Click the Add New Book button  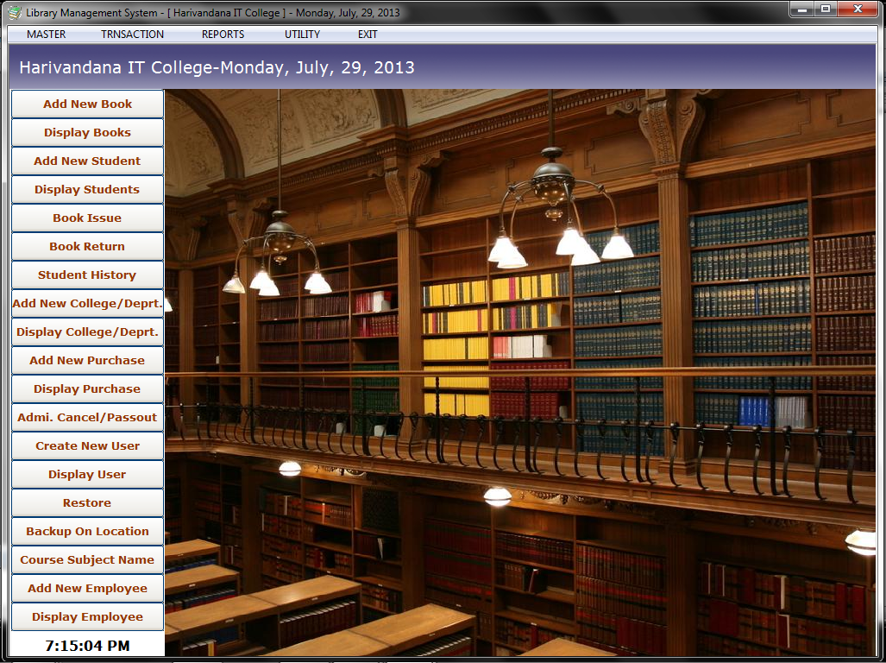(87, 104)
